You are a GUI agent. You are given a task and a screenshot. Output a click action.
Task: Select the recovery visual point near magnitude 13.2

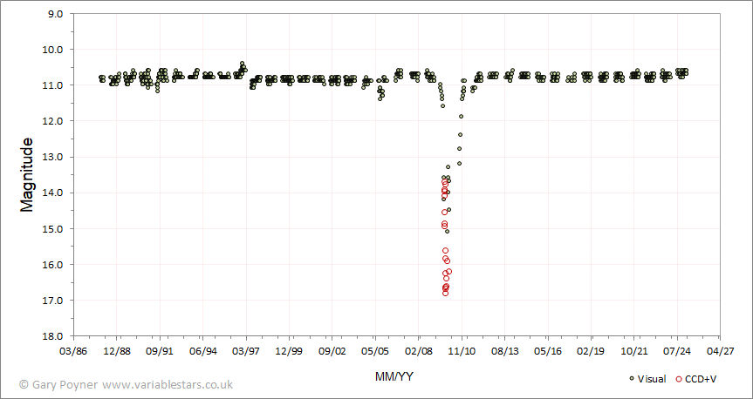[459, 164]
